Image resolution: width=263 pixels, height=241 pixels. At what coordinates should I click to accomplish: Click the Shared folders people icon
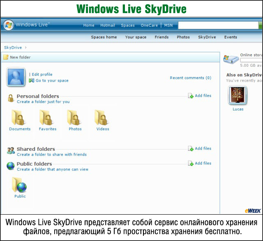(11, 150)
